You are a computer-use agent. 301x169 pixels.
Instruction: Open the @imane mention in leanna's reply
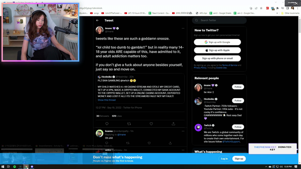[x=121, y=135]
